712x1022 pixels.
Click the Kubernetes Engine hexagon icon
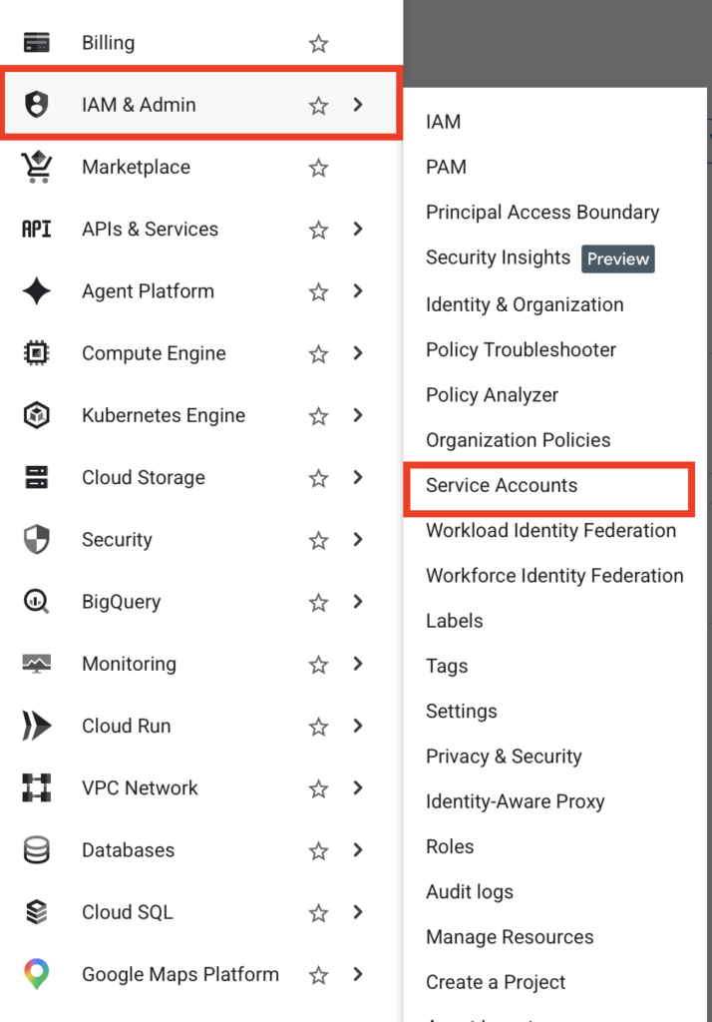click(37, 415)
